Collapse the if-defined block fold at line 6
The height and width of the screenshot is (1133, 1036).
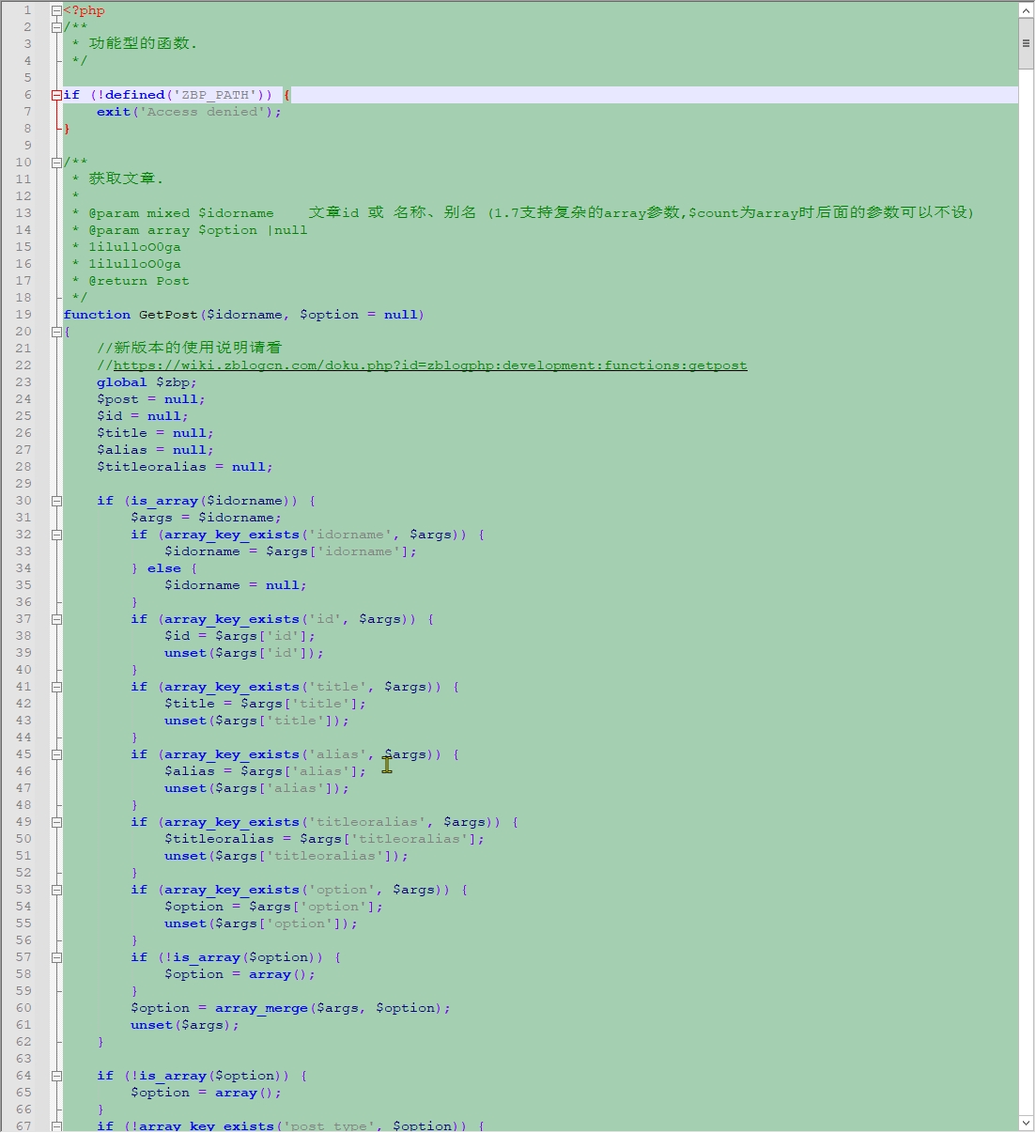56,95
